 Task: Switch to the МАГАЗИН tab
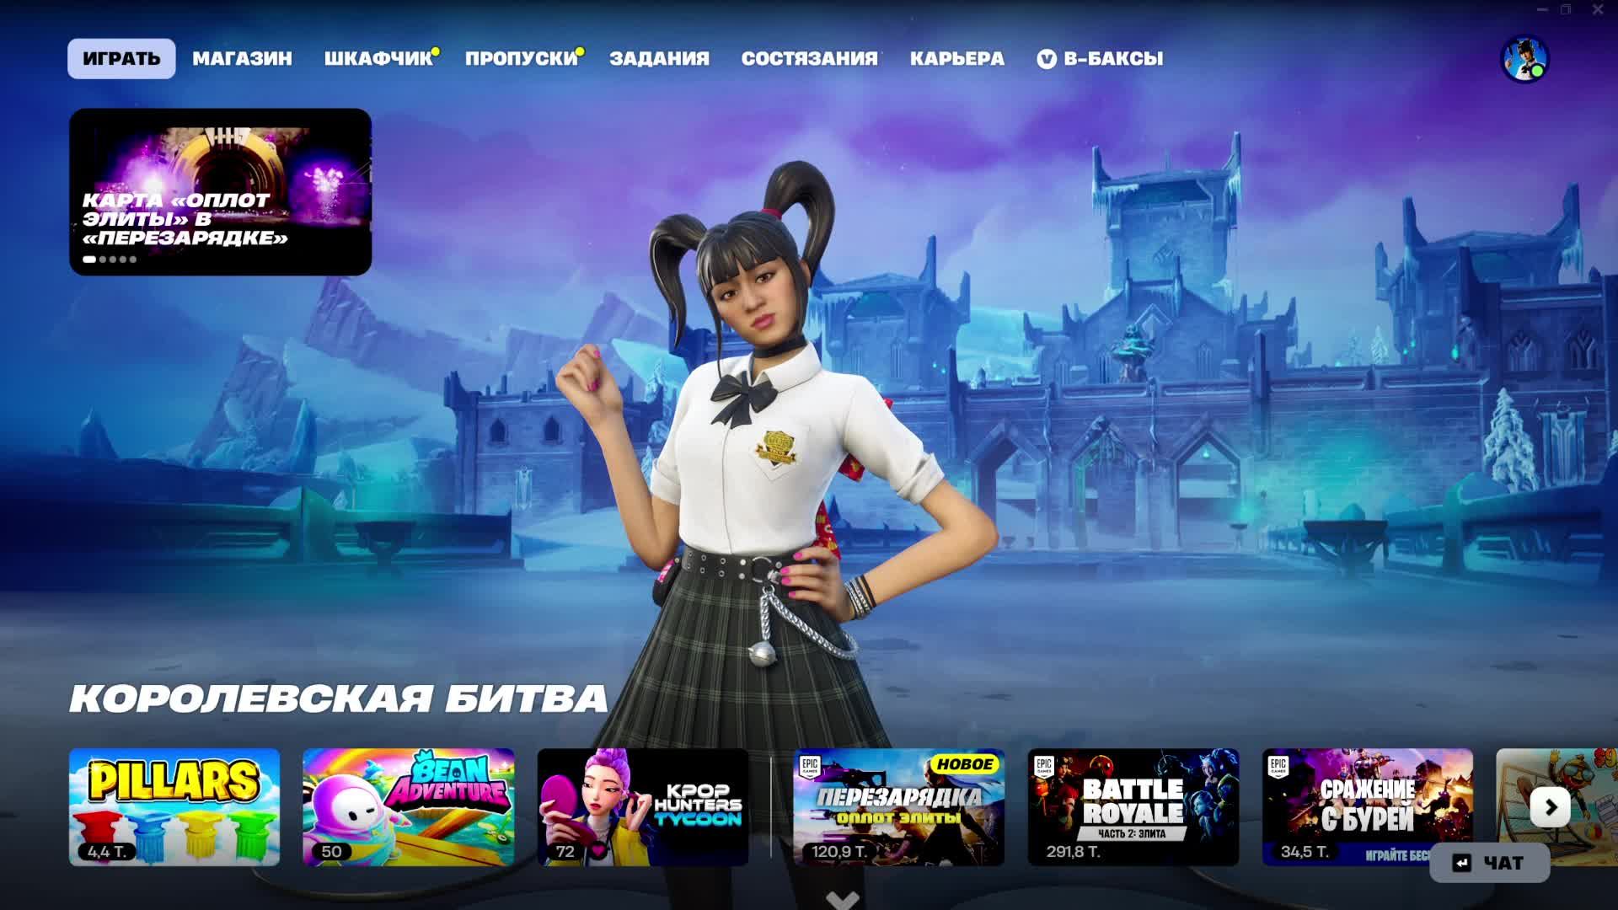[242, 58]
